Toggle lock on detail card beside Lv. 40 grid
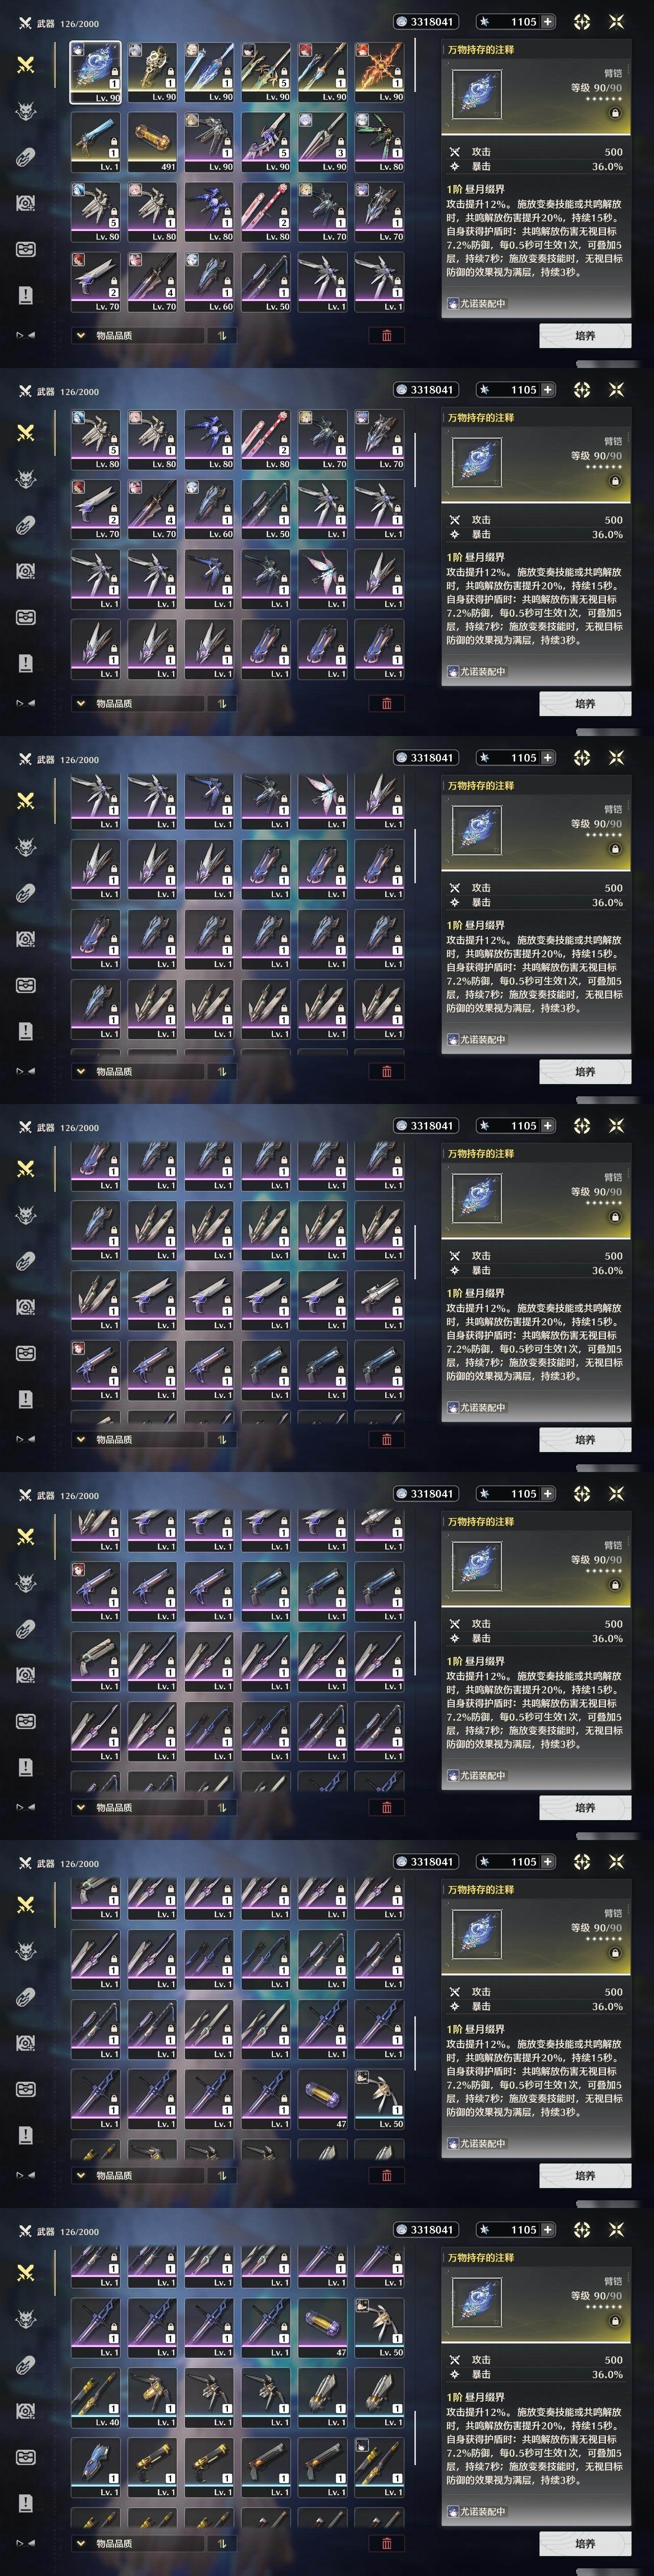 (615, 2322)
